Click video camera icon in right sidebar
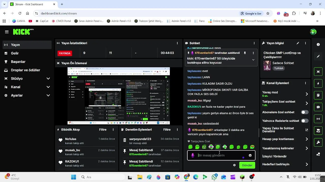 (x=318, y=131)
